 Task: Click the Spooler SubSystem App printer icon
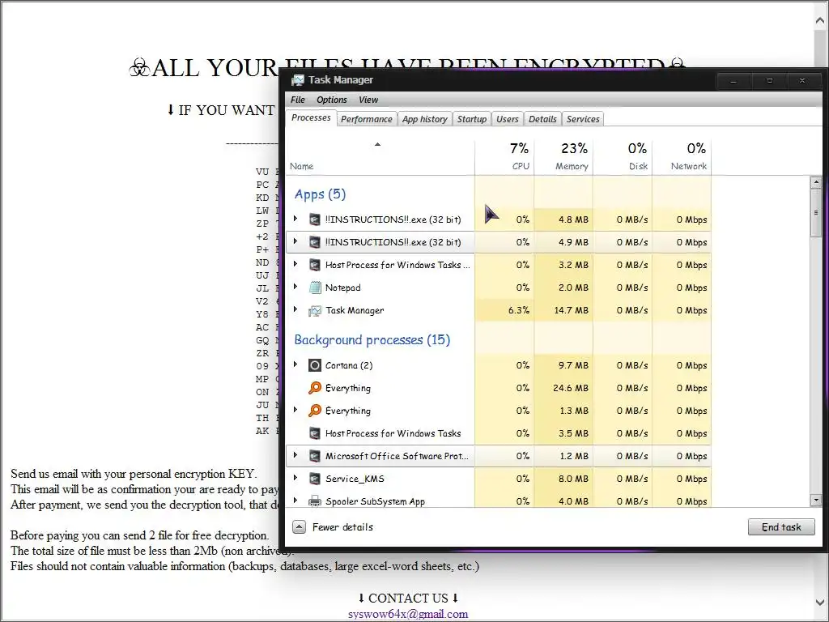(x=315, y=501)
